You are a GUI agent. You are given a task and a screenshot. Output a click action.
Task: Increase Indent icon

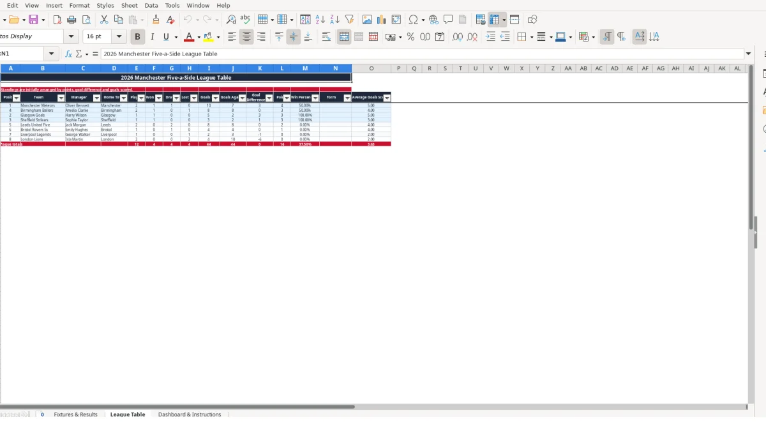click(490, 37)
